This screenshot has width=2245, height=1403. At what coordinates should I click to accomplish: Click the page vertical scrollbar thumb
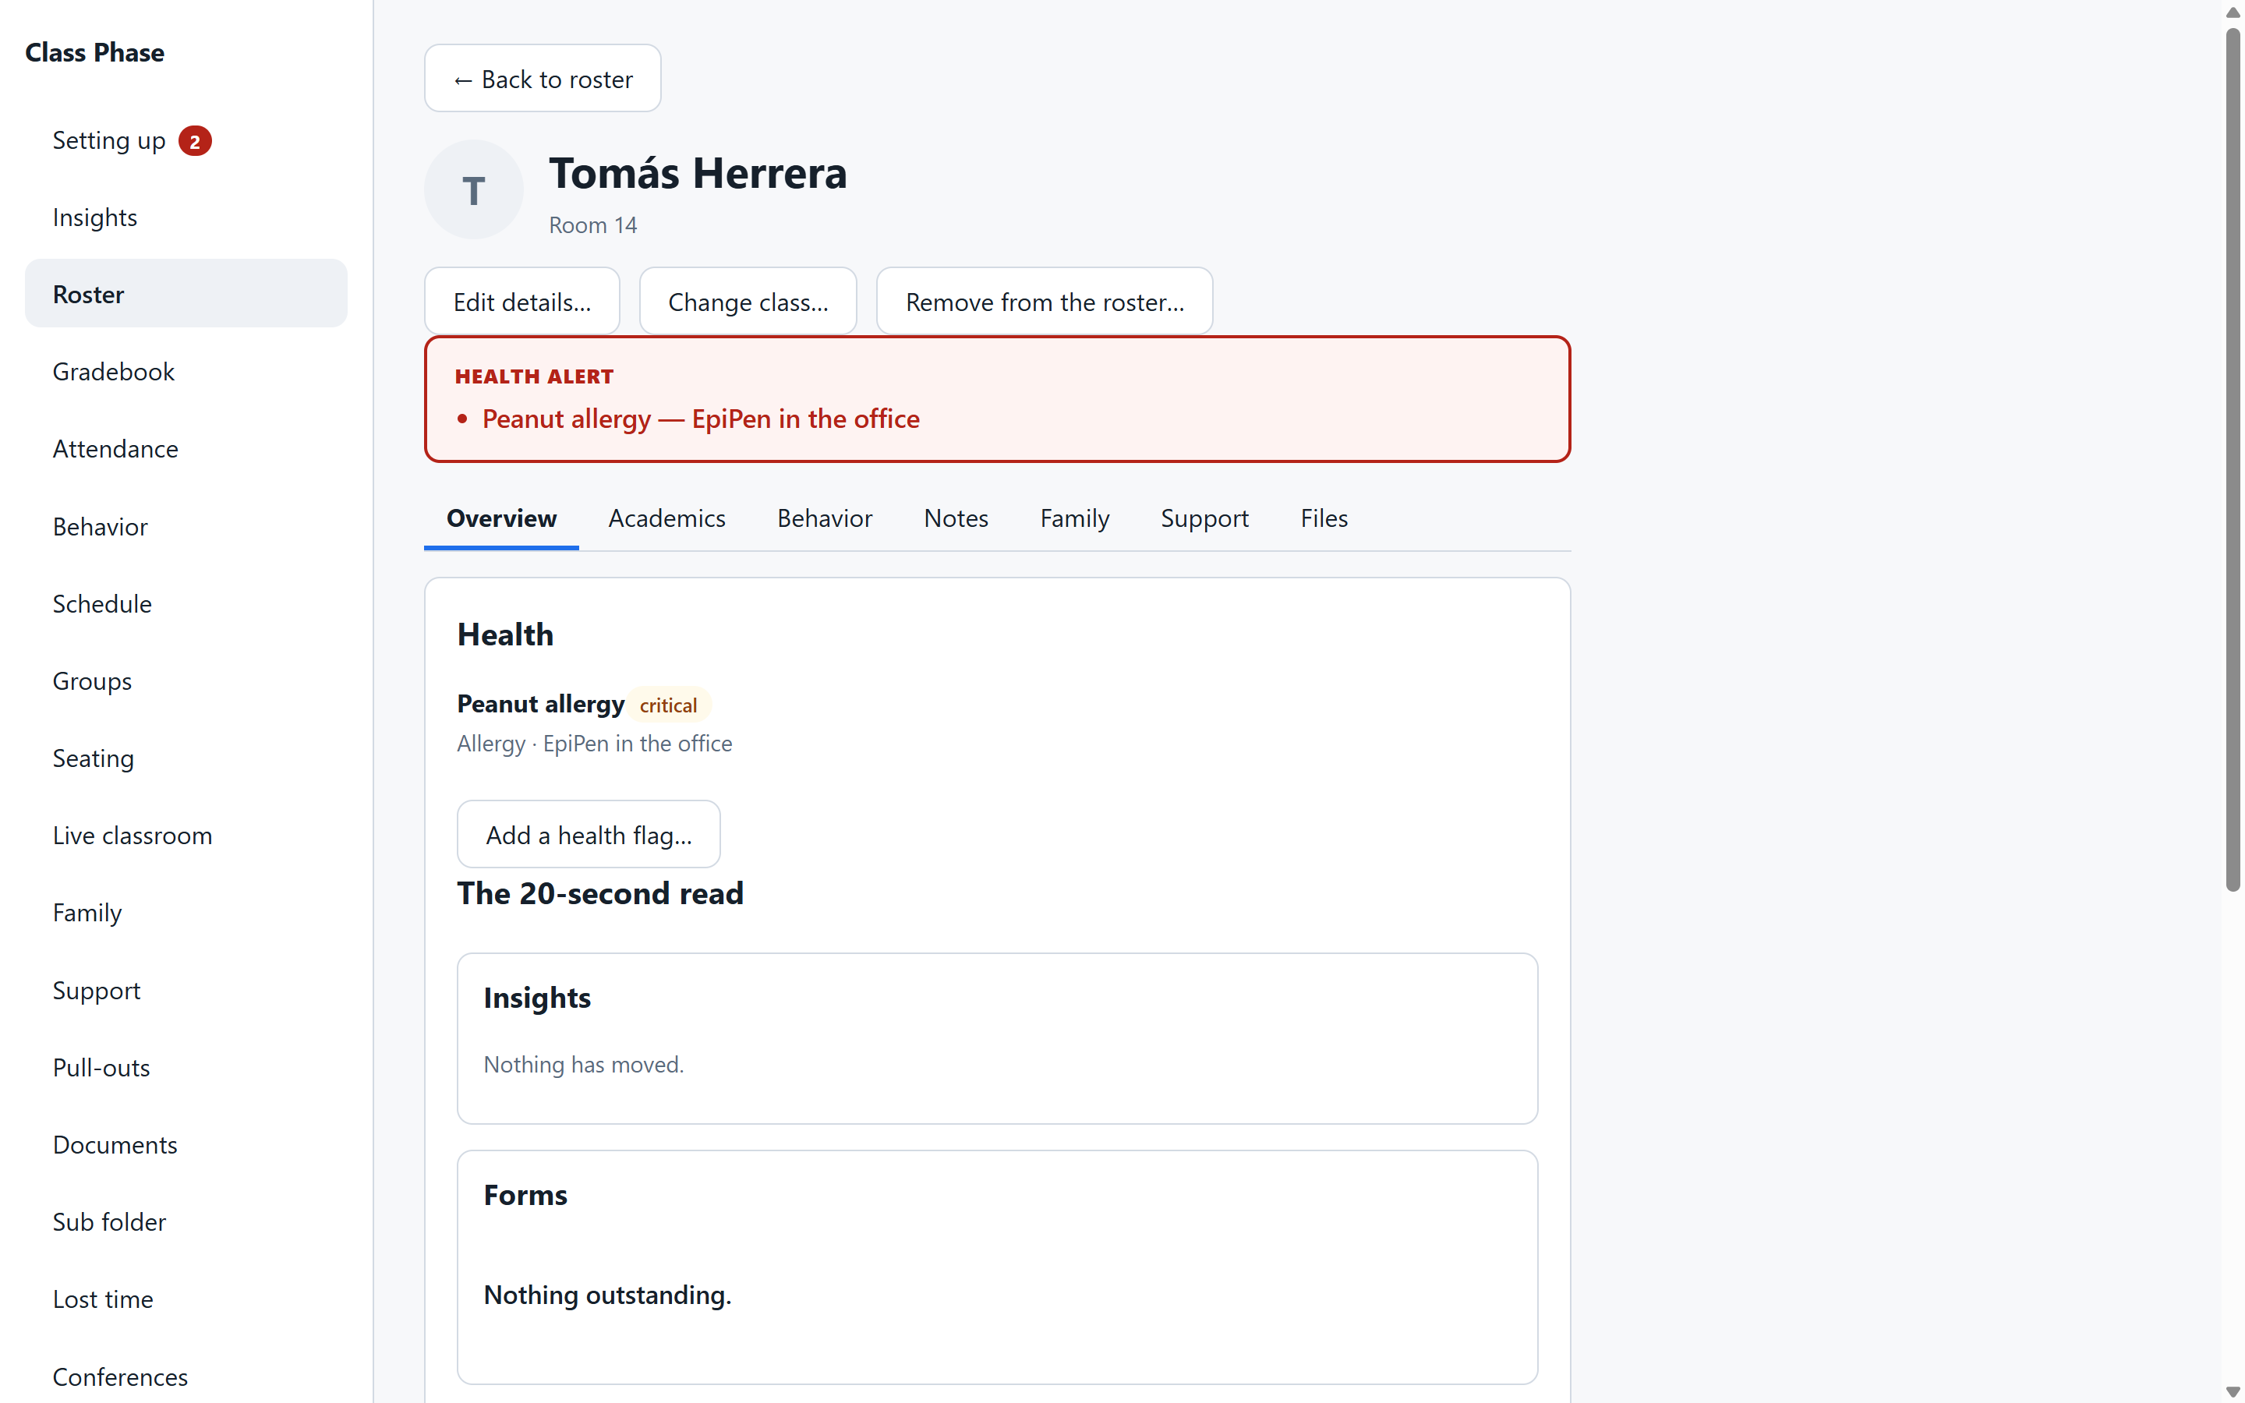(x=2233, y=459)
